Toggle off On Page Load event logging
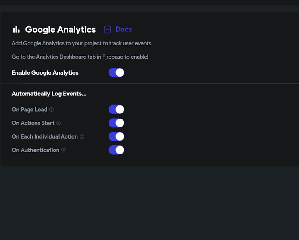This screenshot has width=299, height=240. pos(116,110)
